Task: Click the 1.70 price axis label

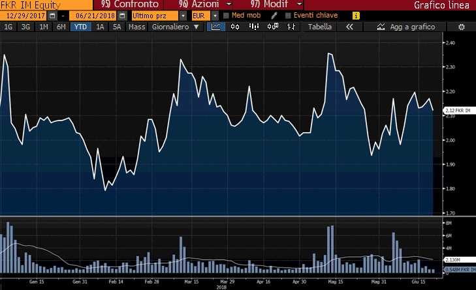Action: pos(450,213)
